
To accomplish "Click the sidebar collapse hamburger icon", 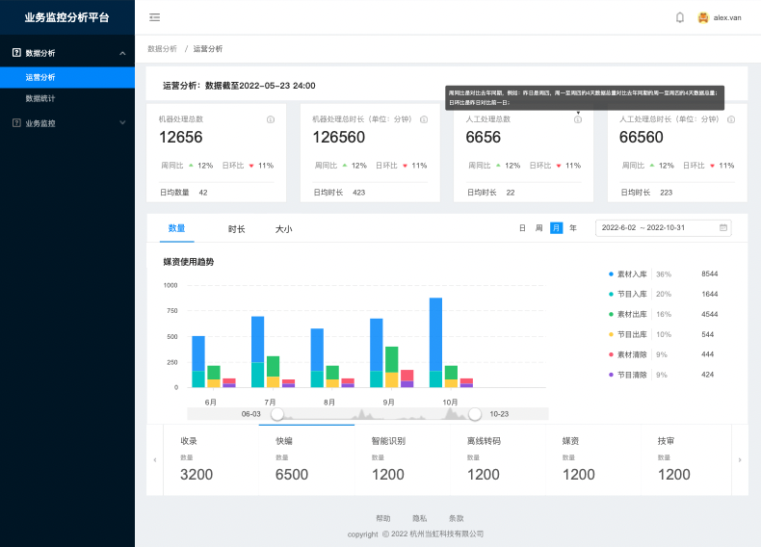I will 155,17.
